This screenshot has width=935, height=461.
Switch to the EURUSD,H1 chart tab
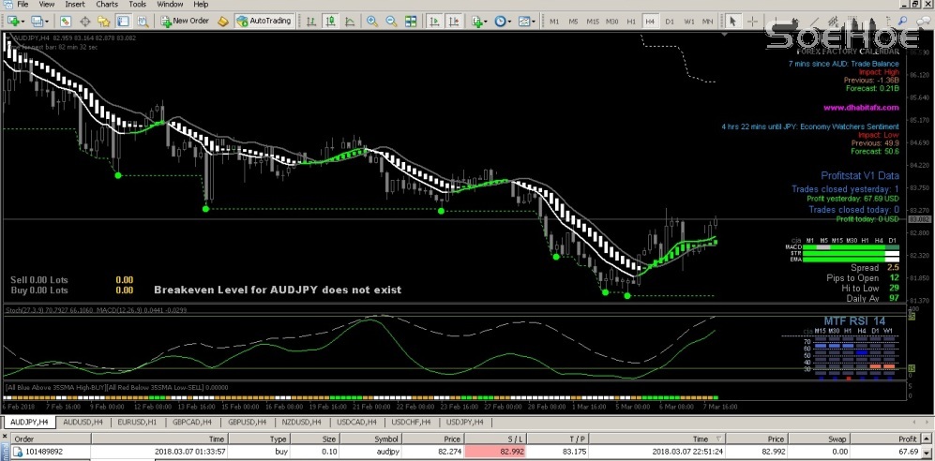click(x=136, y=423)
